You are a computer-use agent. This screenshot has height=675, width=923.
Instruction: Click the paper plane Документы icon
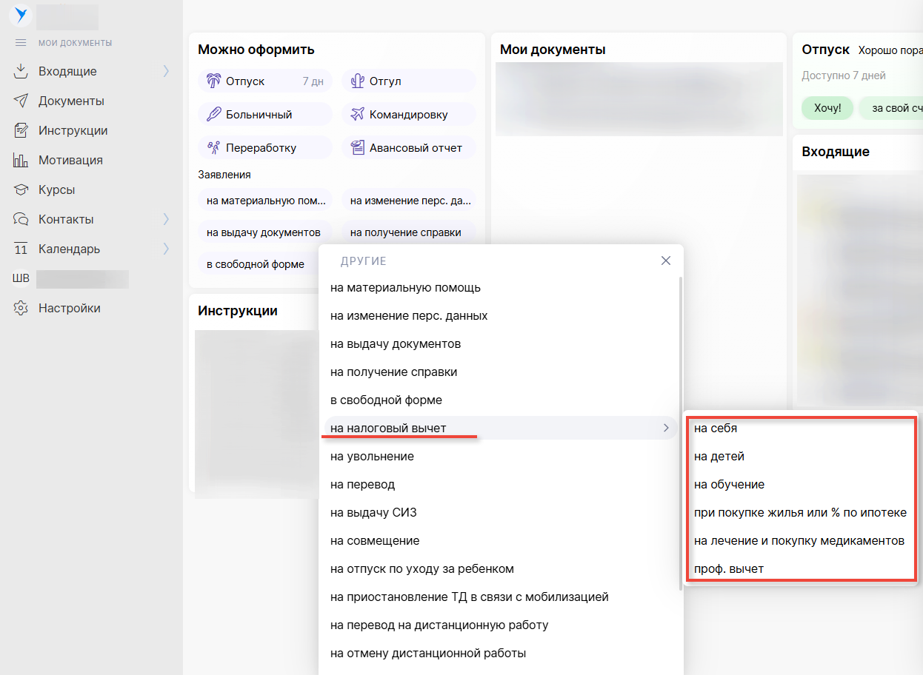pos(21,101)
